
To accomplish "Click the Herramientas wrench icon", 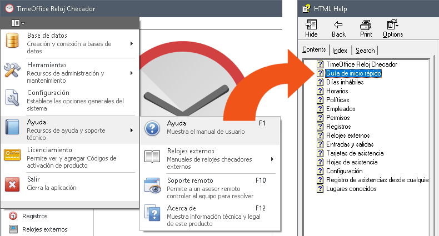I will point(12,69).
